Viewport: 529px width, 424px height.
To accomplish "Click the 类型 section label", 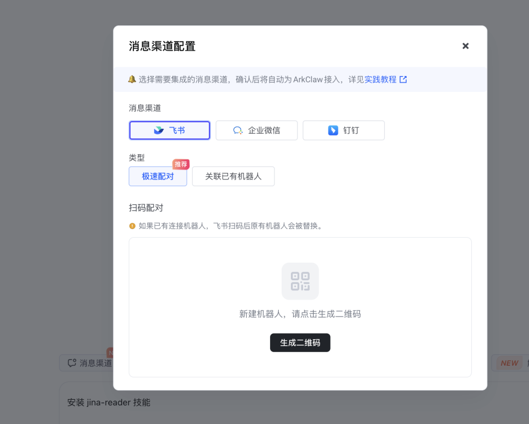I will (x=137, y=157).
